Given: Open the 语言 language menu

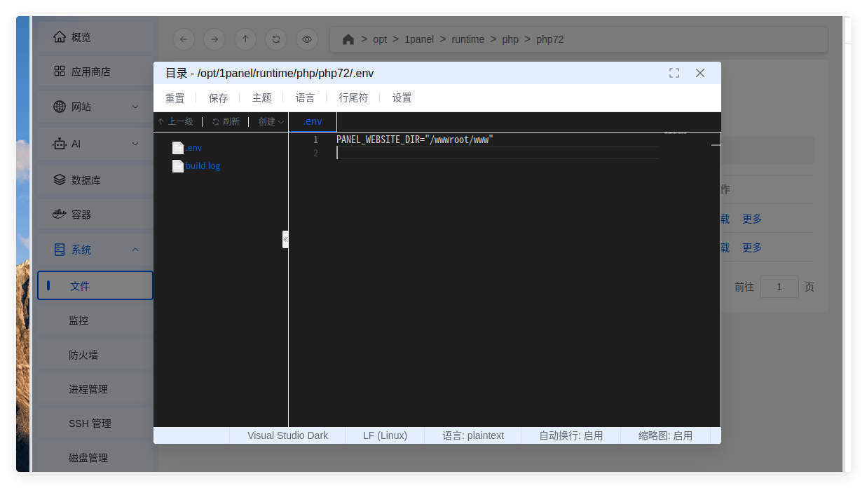Looking at the screenshot, I should (x=305, y=98).
